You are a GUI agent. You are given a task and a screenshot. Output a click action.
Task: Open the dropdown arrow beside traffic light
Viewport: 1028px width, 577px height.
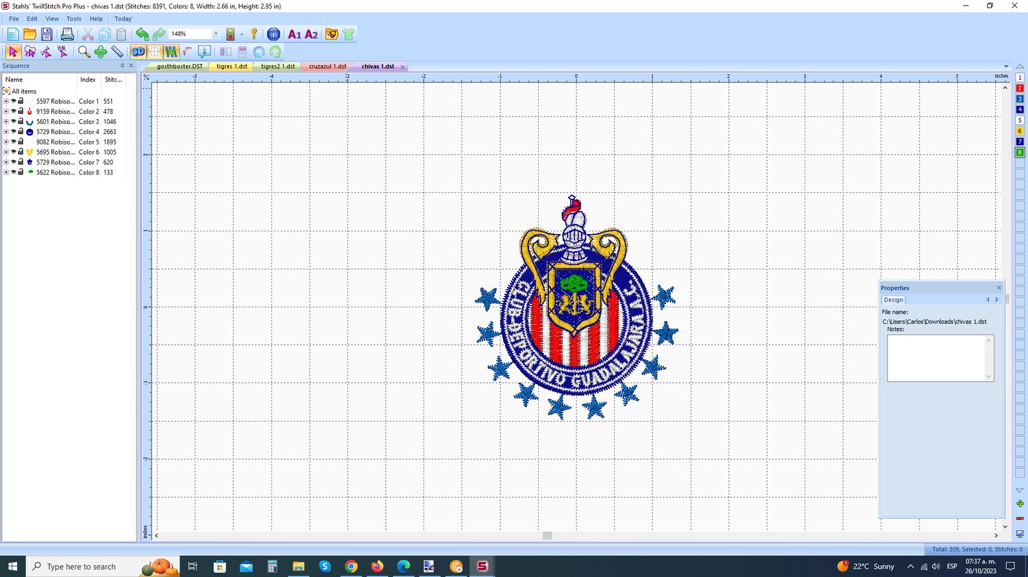click(x=241, y=34)
